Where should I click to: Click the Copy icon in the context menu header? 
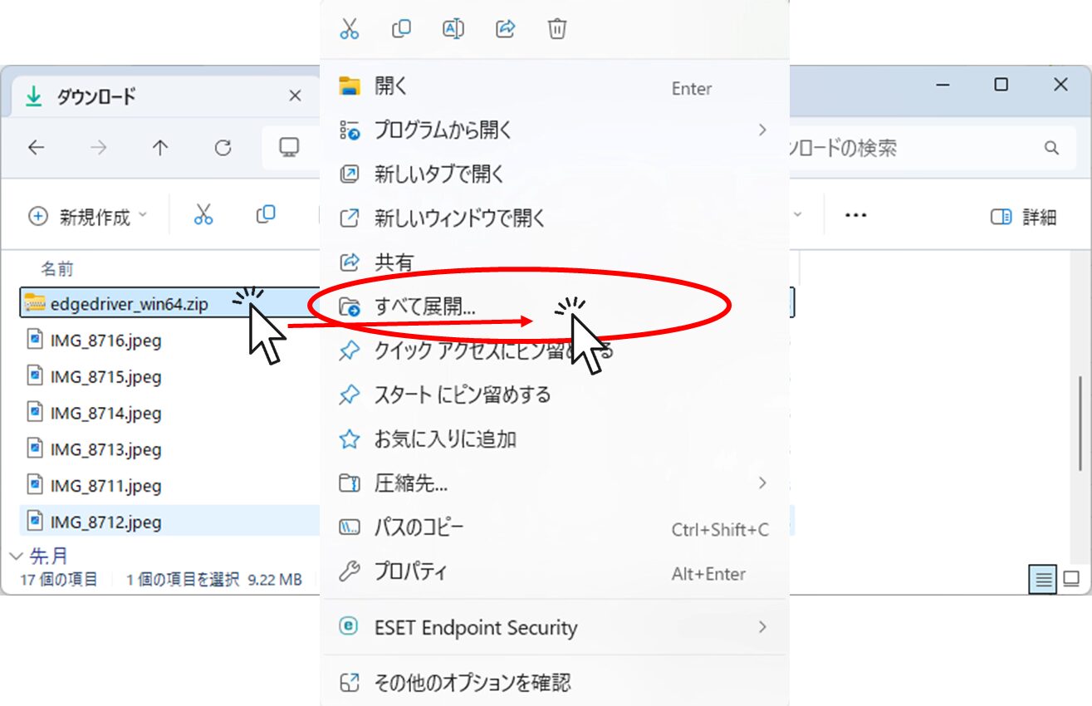point(401,29)
